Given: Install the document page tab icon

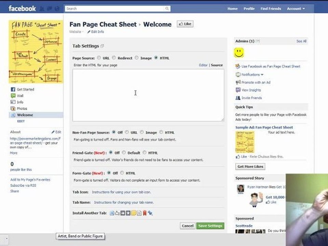Looking at the screenshot, I should coord(139,213).
